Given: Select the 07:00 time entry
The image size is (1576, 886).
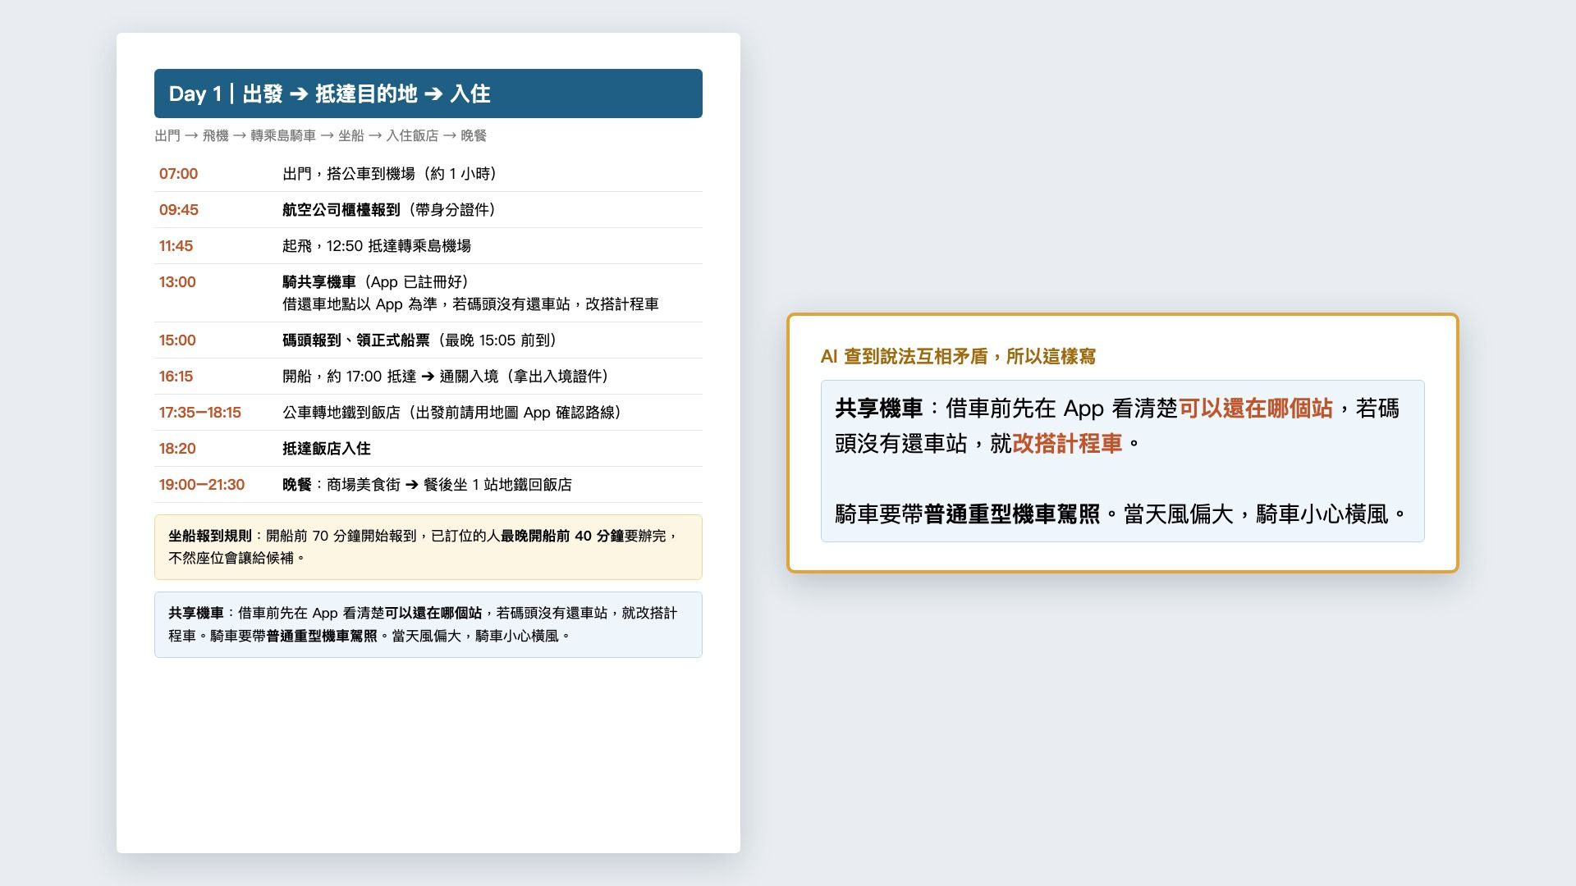Looking at the screenshot, I should pos(178,174).
